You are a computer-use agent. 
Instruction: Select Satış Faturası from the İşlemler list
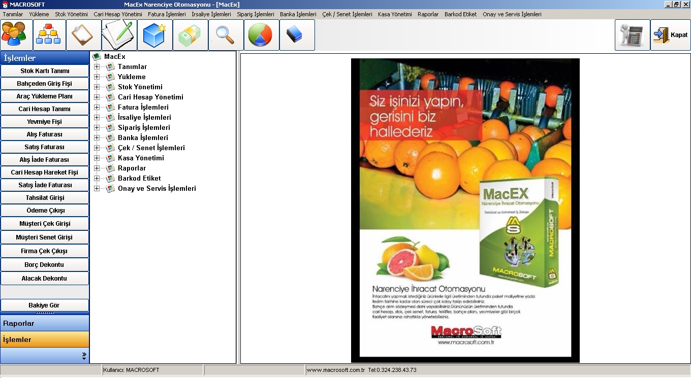point(45,147)
